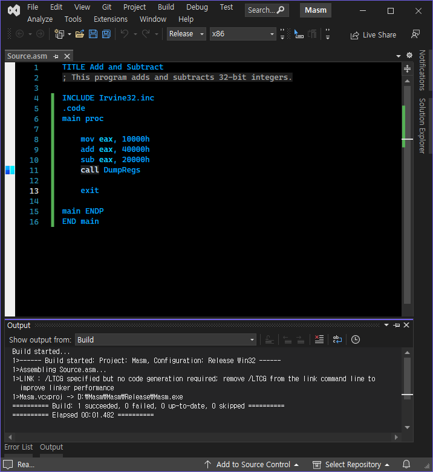Click in the Search box

pyautogui.click(x=267, y=10)
